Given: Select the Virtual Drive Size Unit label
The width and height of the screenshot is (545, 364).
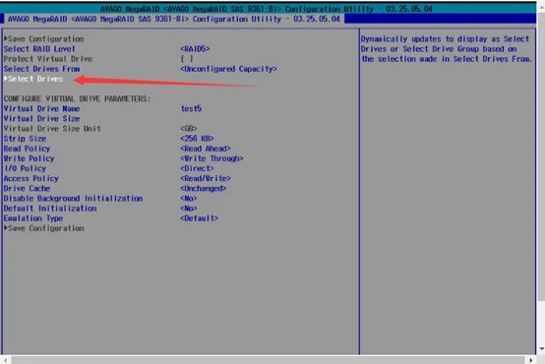Looking at the screenshot, I should click(52, 129).
